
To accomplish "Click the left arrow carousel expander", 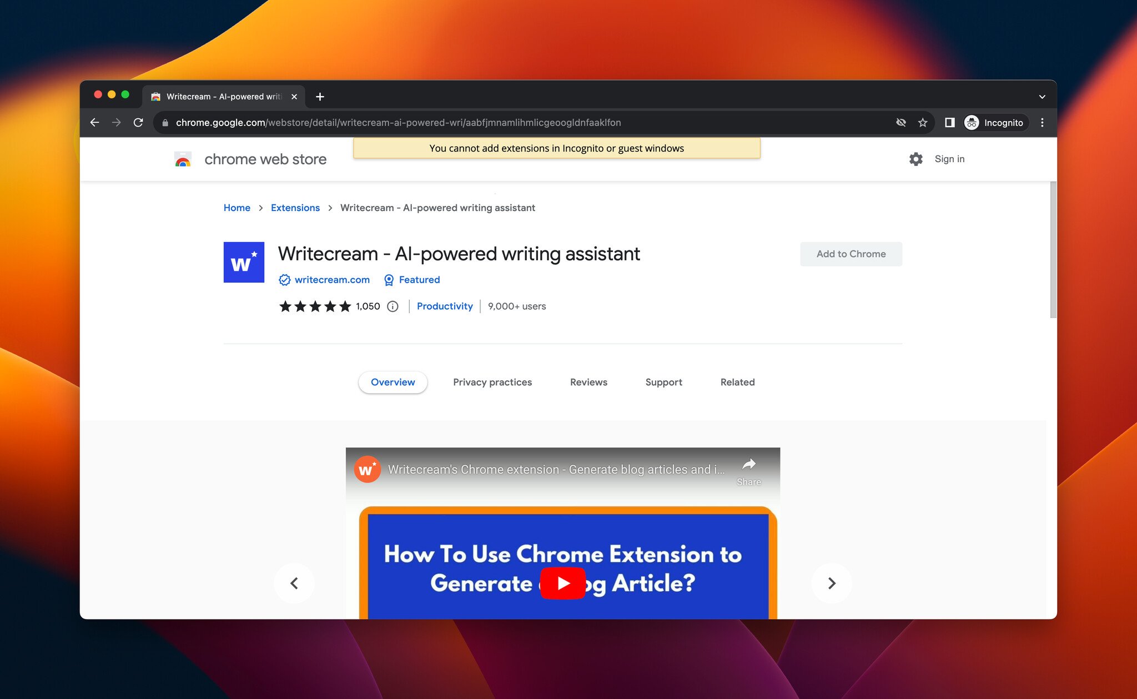I will [x=295, y=583].
